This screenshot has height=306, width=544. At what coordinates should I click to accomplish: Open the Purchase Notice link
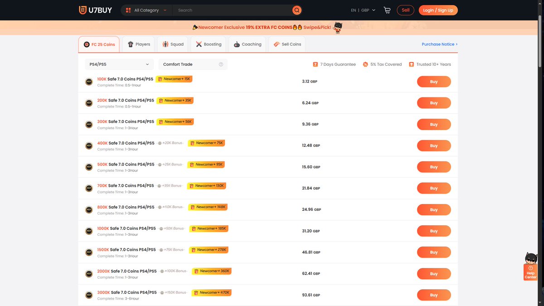439,44
